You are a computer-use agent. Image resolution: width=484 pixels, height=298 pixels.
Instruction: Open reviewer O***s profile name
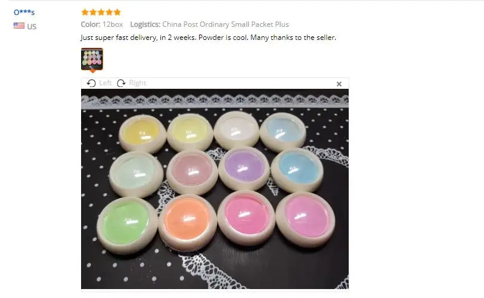pyautogui.click(x=24, y=13)
